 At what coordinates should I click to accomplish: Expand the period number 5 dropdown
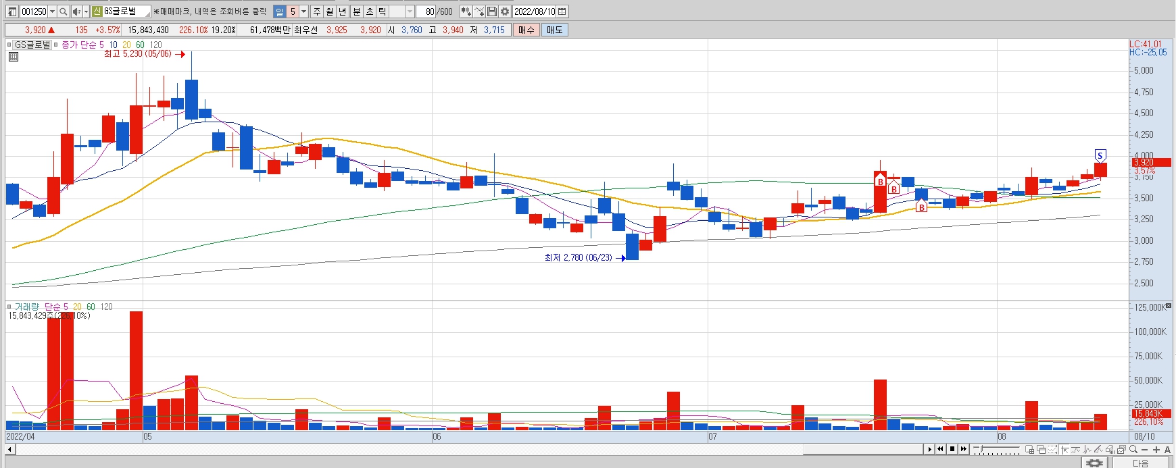[x=303, y=11]
